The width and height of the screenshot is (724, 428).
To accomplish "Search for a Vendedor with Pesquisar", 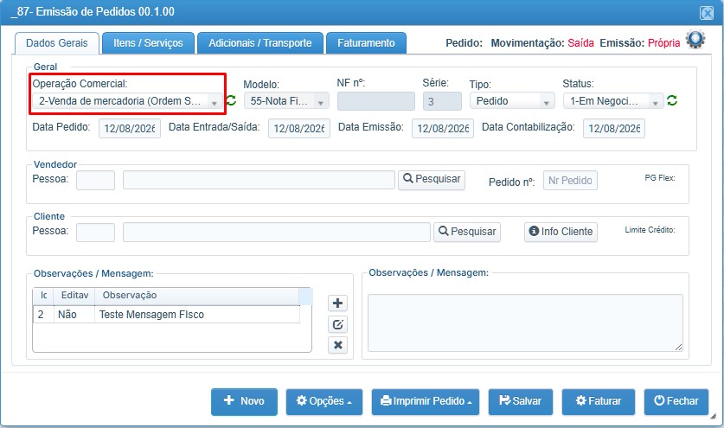I will point(432,179).
